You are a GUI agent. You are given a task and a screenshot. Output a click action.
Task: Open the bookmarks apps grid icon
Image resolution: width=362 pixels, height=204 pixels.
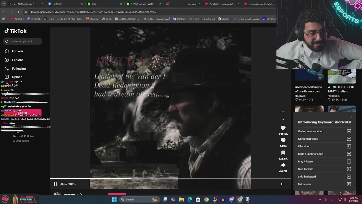(x=4, y=19)
